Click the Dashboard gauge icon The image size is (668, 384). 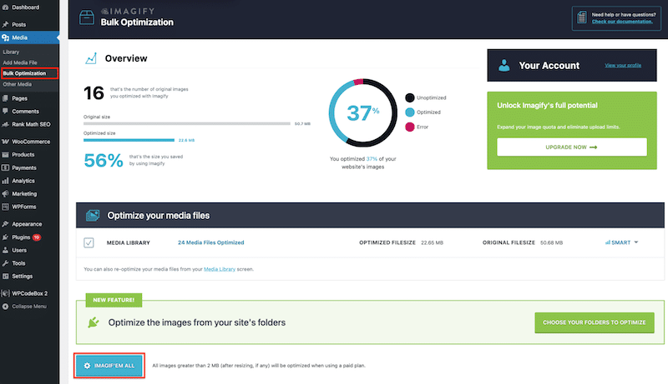(5, 7)
